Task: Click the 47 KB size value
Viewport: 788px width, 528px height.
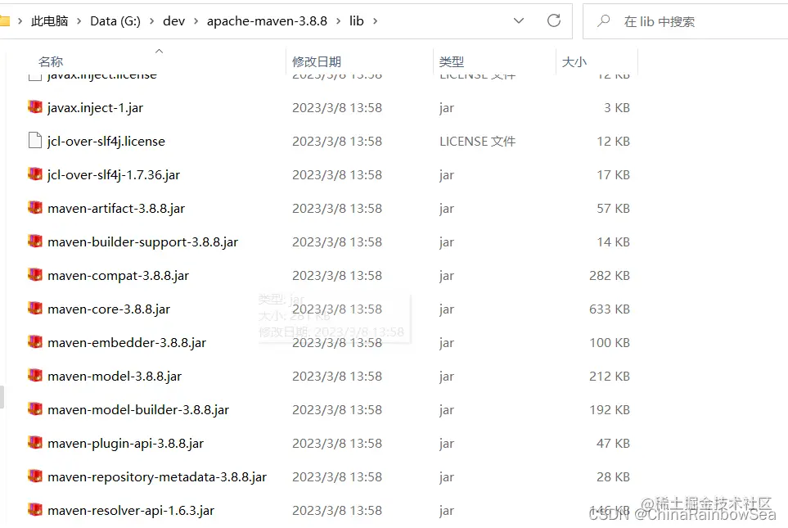Action: click(x=613, y=444)
